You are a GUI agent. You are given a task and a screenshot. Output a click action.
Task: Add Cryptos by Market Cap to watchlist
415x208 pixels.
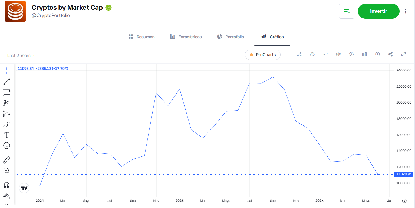click(x=347, y=11)
